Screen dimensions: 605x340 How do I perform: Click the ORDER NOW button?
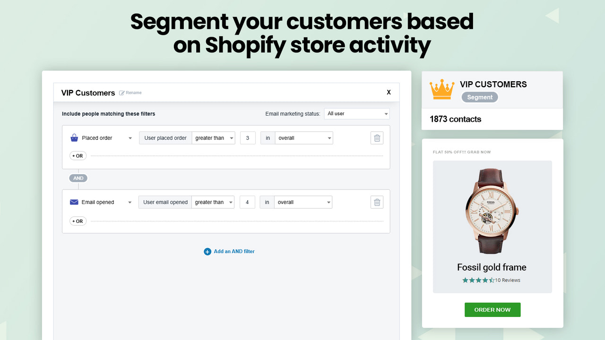click(492, 309)
